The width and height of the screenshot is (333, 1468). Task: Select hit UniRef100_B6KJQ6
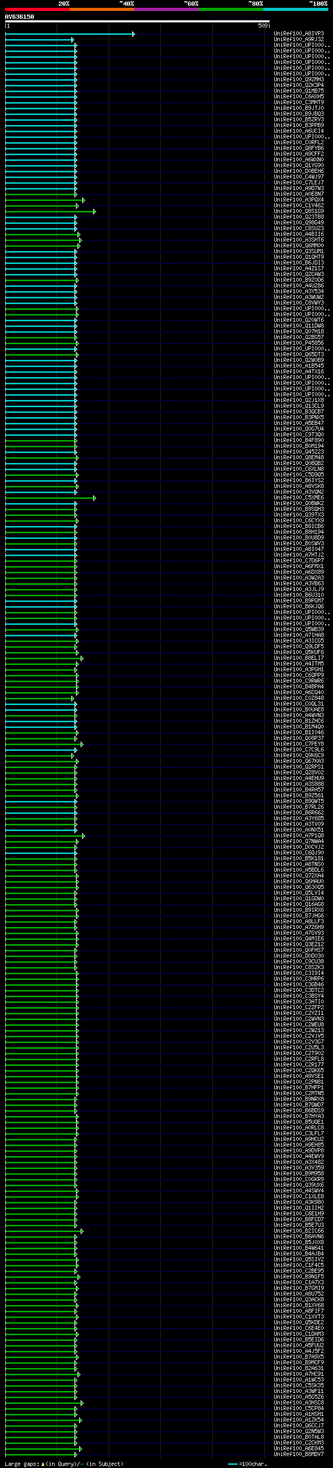tap(299, 606)
